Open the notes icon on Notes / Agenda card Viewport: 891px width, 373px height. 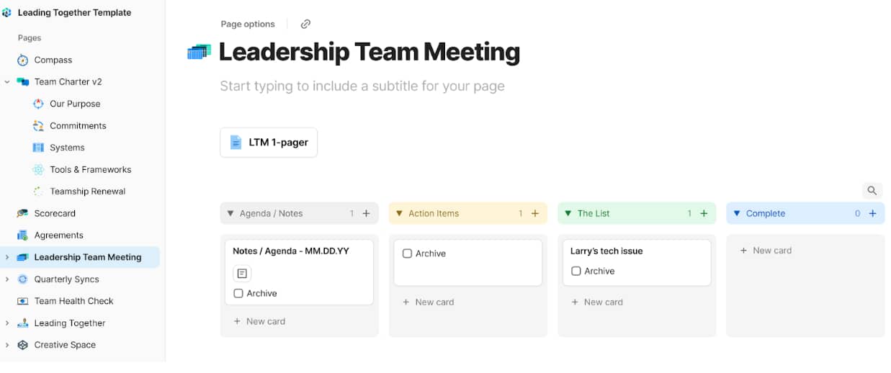[x=242, y=274]
